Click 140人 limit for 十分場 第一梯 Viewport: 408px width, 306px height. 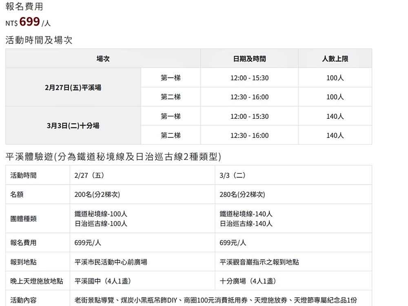335,116
